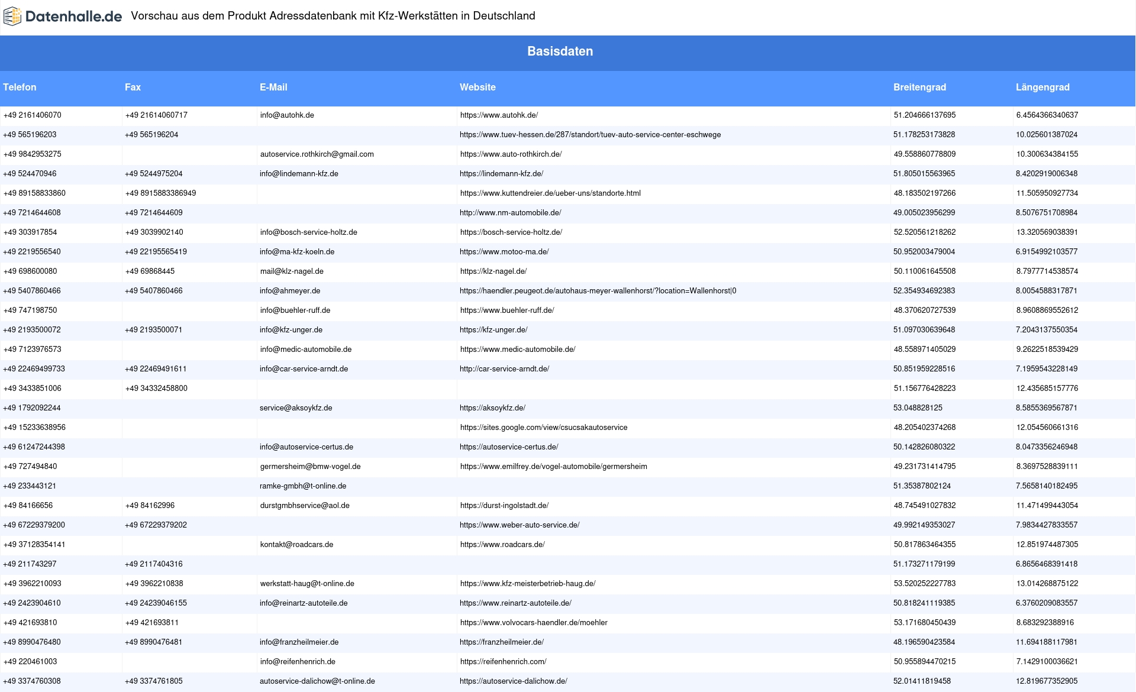Select the Längengrad column header

click(x=1043, y=87)
